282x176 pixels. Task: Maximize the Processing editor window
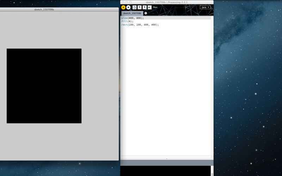tap(130, 2)
